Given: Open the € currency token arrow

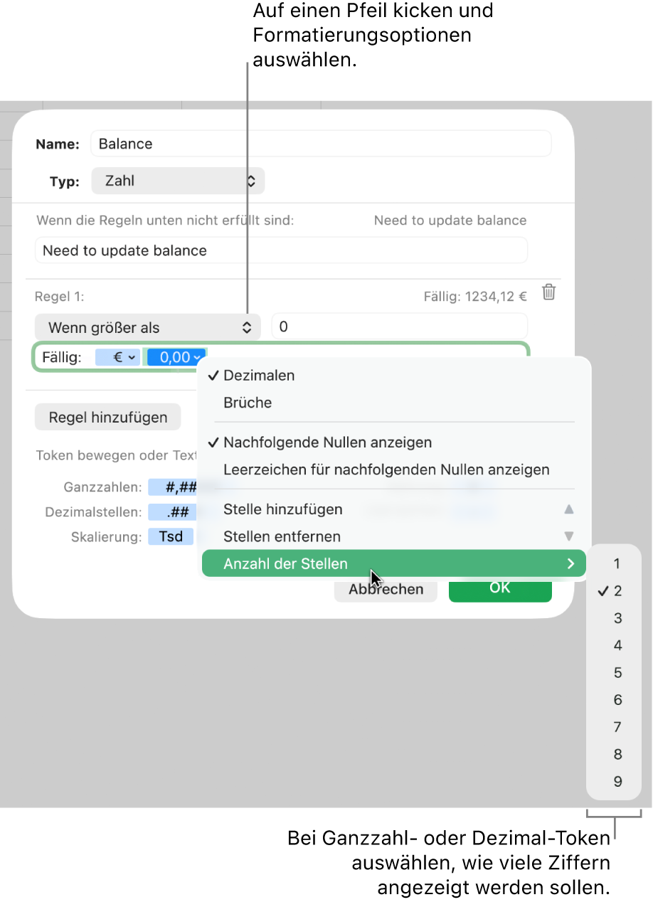Looking at the screenshot, I should point(132,357).
